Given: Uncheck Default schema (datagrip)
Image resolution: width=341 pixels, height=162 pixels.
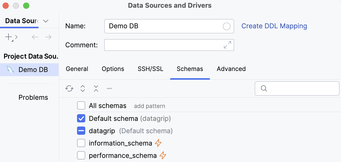Looking at the screenshot, I should (x=81, y=118).
